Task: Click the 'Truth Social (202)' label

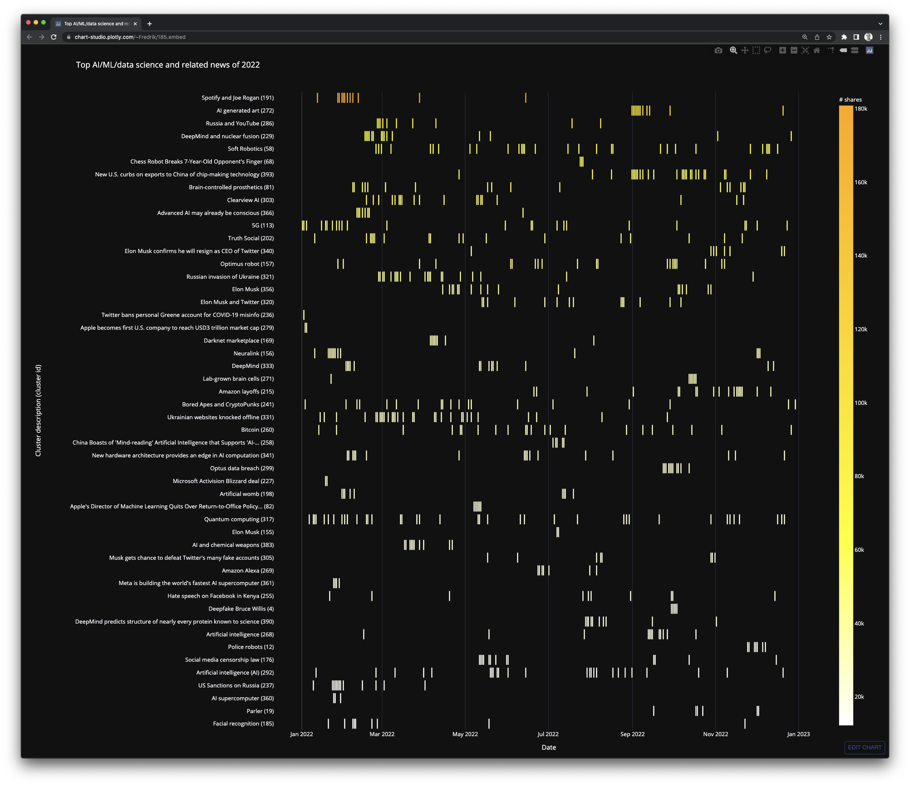Action: (x=251, y=238)
